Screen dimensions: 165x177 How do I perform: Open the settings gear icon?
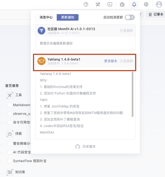point(146,4)
